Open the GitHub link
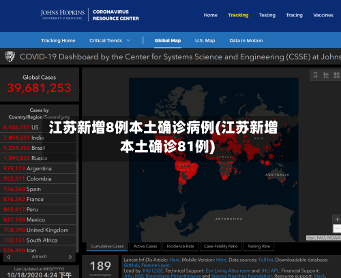Screen dimensions: 341x278 tap(131, 265)
